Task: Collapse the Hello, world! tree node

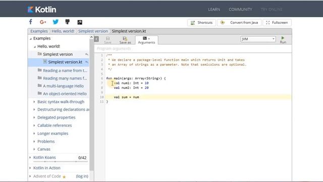Action: [x=35, y=47]
